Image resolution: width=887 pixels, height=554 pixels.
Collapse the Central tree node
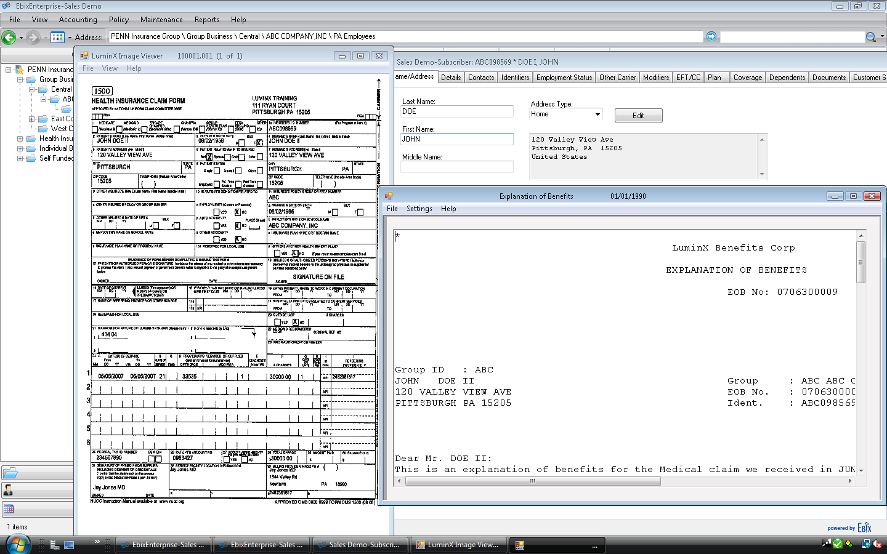(x=32, y=89)
